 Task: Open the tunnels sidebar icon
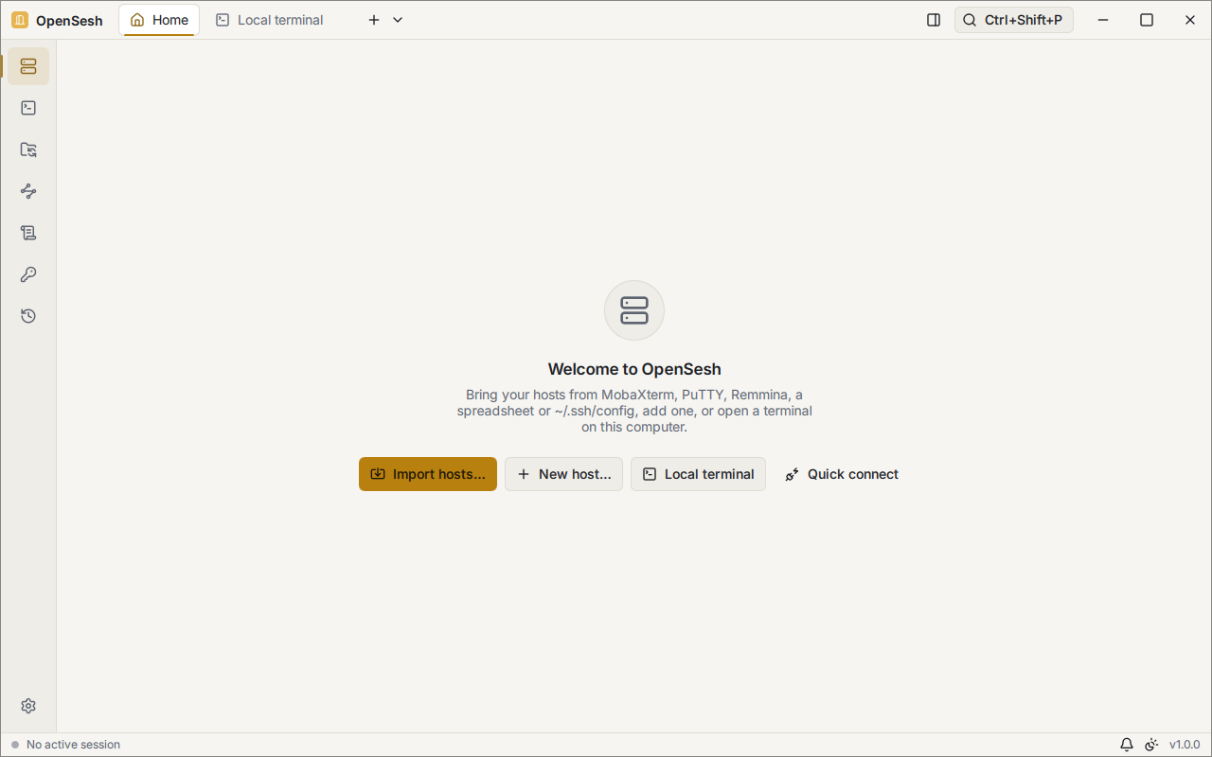tap(28, 191)
